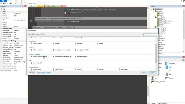Click the Undo toolbar icon
This screenshot has height=104, width=185.
pyautogui.click(x=4, y=3)
